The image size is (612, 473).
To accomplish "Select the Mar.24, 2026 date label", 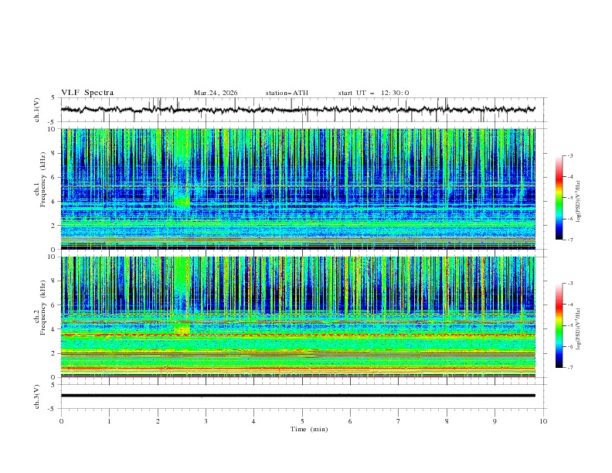I will click(x=216, y=93).
